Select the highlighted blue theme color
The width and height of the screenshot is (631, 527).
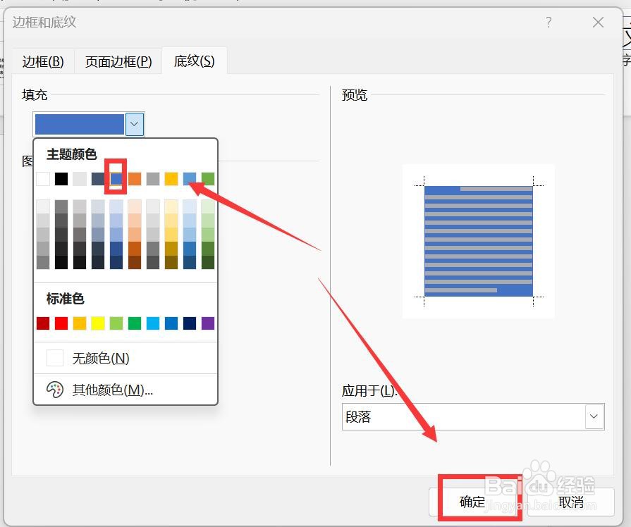[x=115, y=178]
